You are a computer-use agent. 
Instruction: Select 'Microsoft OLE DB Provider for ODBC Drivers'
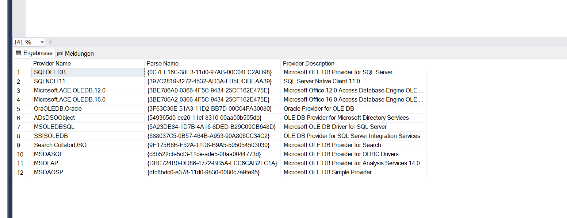pos(353,154)
